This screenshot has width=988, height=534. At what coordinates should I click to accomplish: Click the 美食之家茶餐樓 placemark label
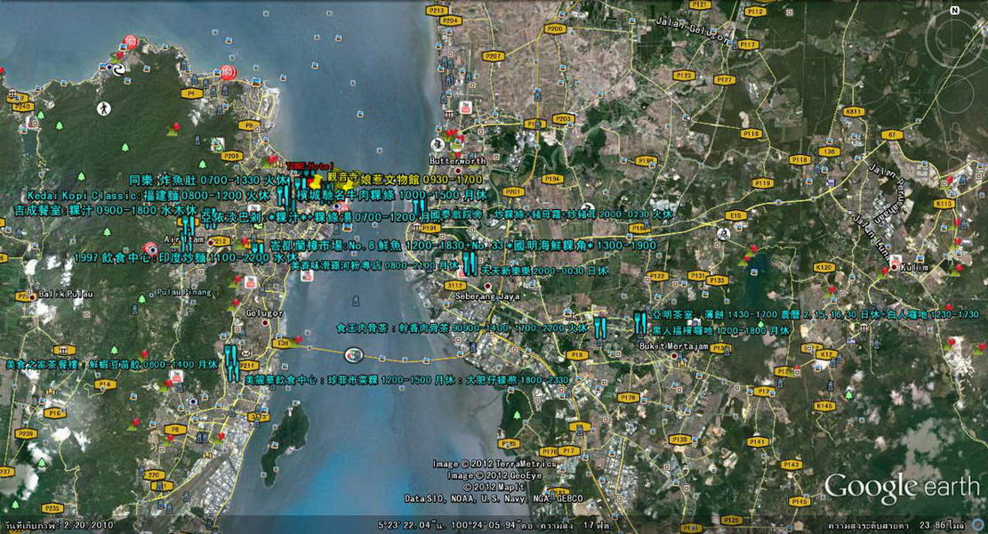point(112,364)
